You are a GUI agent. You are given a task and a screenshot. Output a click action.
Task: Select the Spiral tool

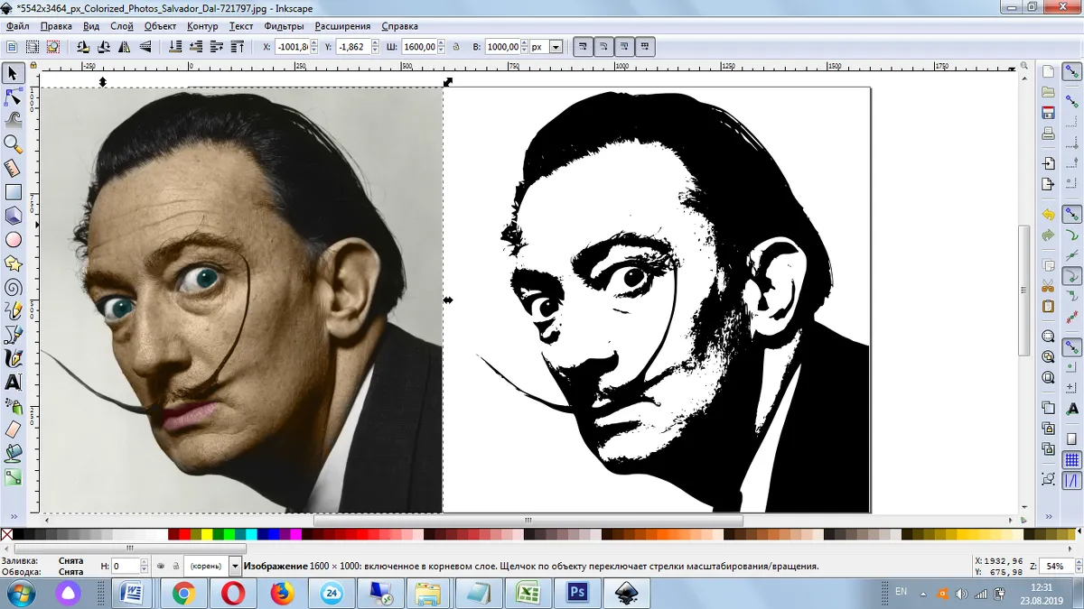pos(14,288)
